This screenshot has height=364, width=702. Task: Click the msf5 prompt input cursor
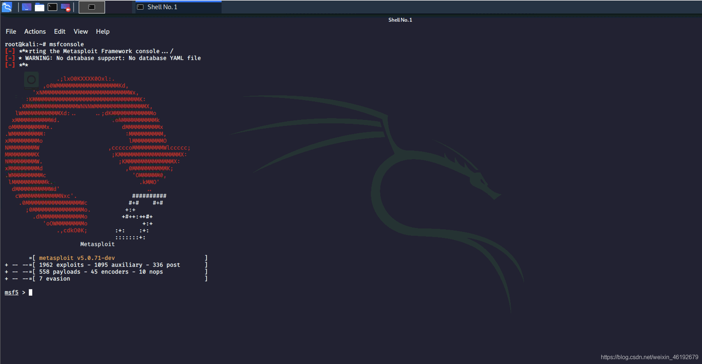pos(30,293)
